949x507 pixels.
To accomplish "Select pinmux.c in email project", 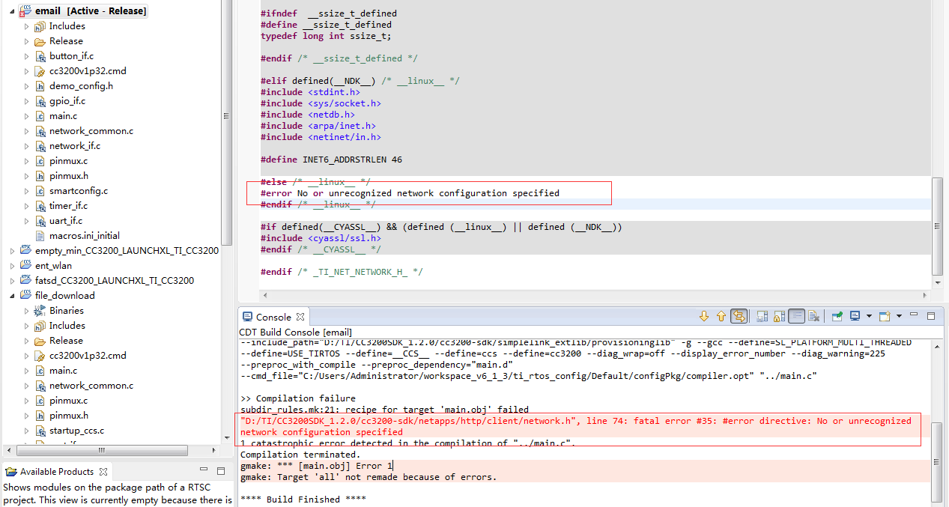I will pos(68,161).
